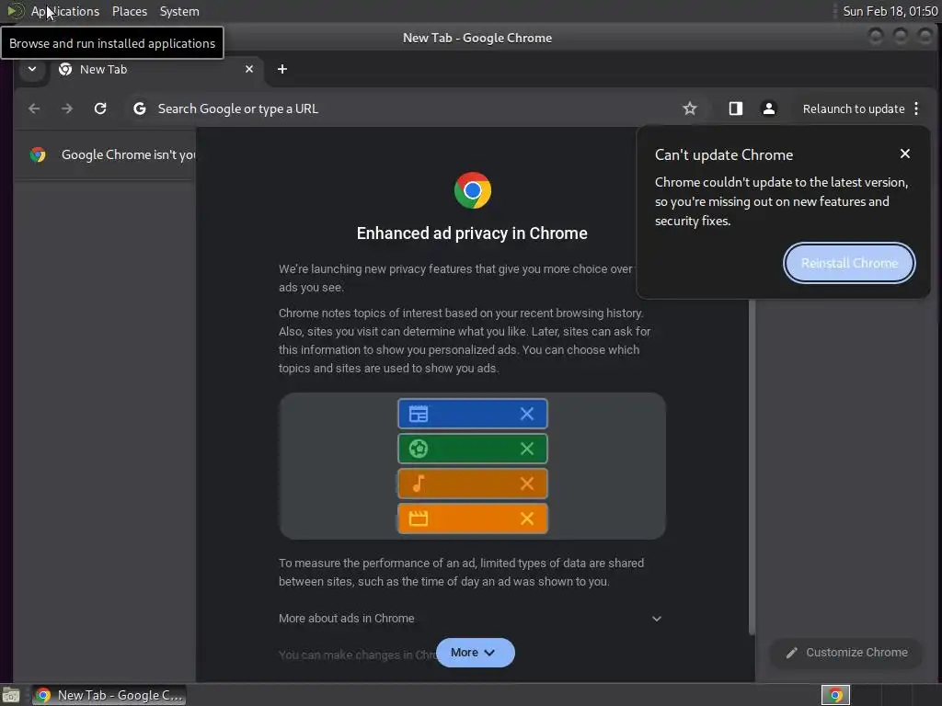Click the green soccer topic chip's X

click(x=527, y=449)
